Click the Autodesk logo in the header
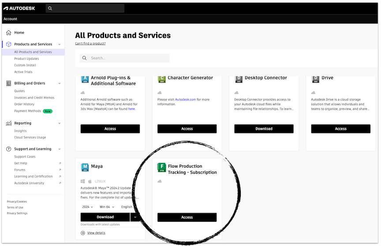 point(19,8)
